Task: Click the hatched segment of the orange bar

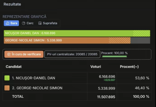Action: pyautogui.click(x=119, y=40)
